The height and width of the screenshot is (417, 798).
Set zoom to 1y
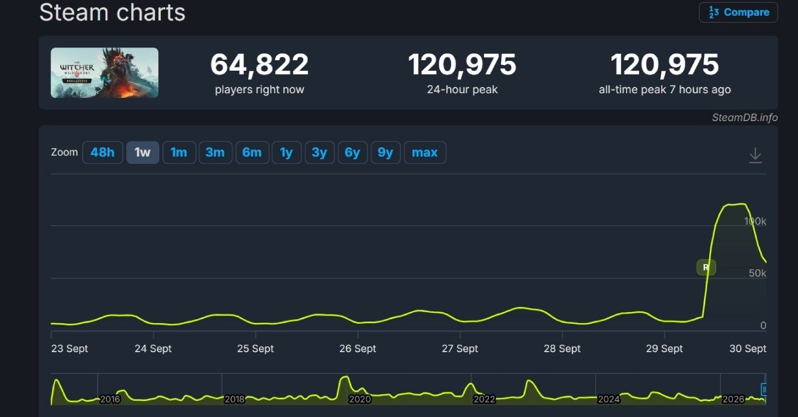tap(286, 153)
